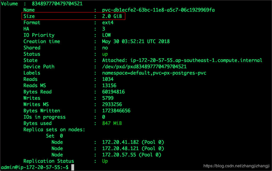Screen dimensions: 272x171
Task: Click the Attached ip-172-20-57-55 state text
Action: pos(182,60)
